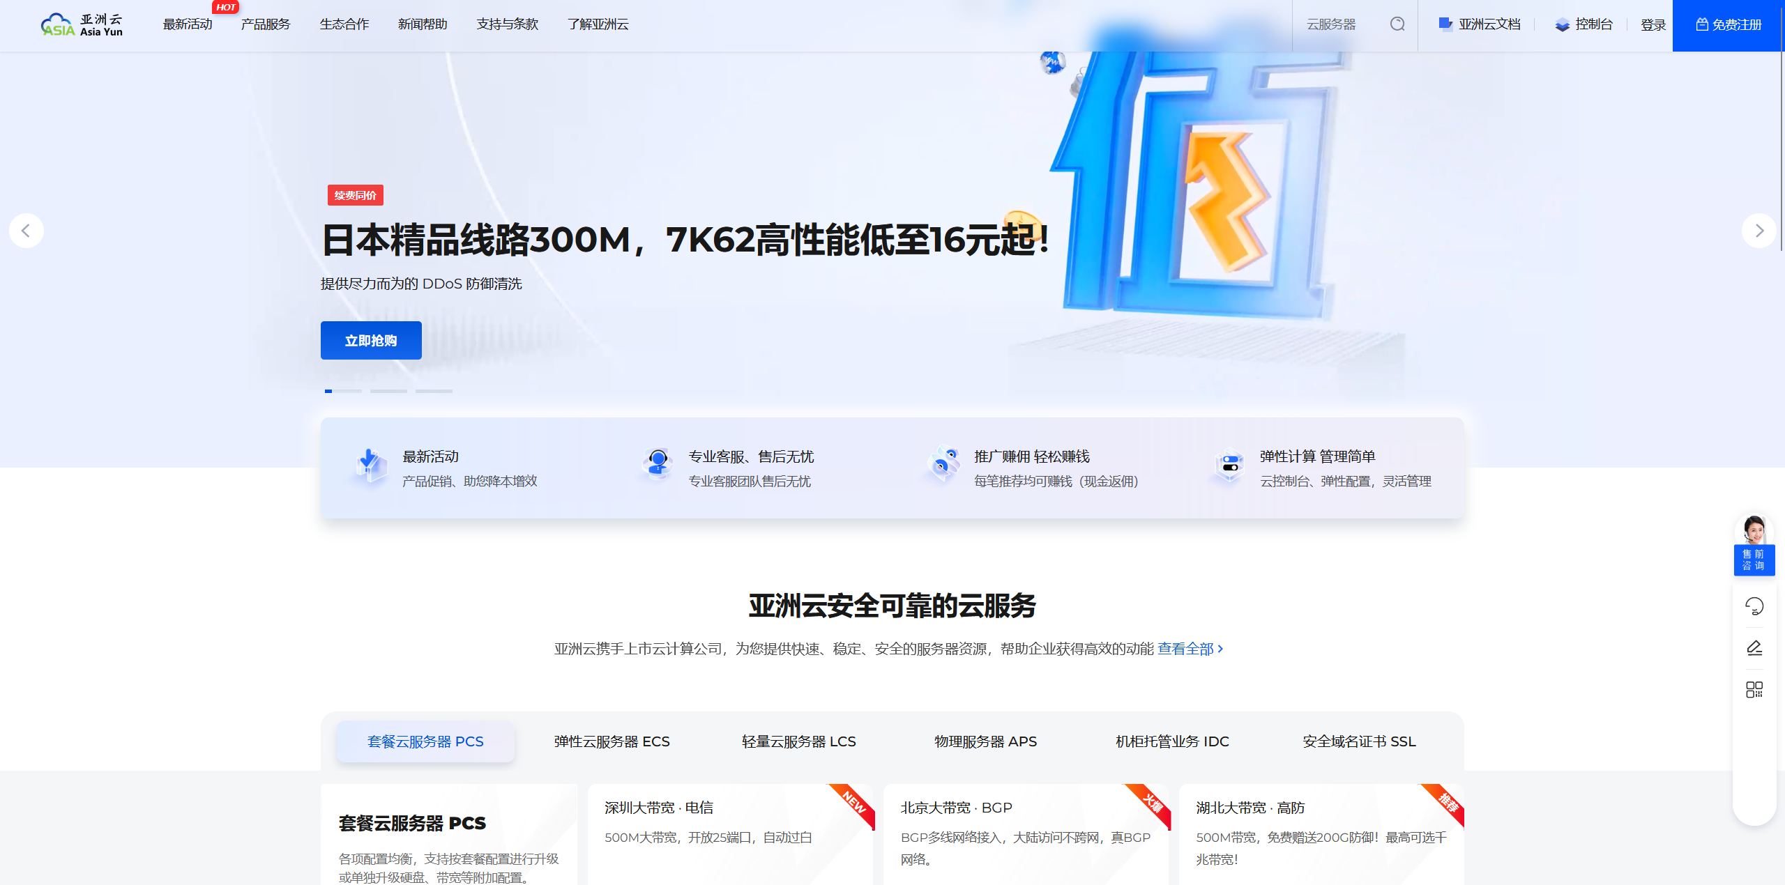
Task: Click the 弹性计算 icon in features bar
Action: point(1229,465)
